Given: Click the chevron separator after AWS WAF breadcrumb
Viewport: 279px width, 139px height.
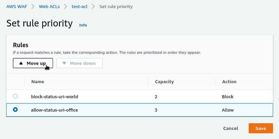Looking at the screenshot, I should click(33, 7).
